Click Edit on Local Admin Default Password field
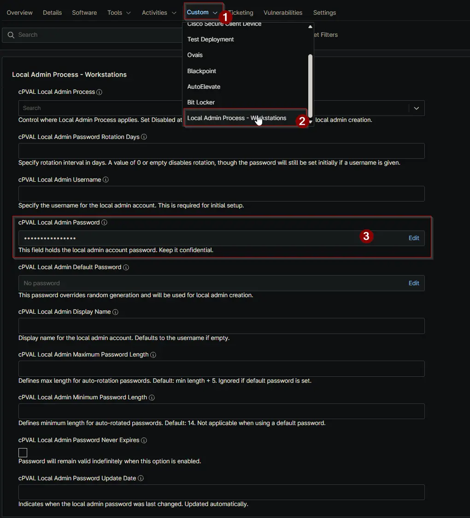 click(x=414, y=283)
